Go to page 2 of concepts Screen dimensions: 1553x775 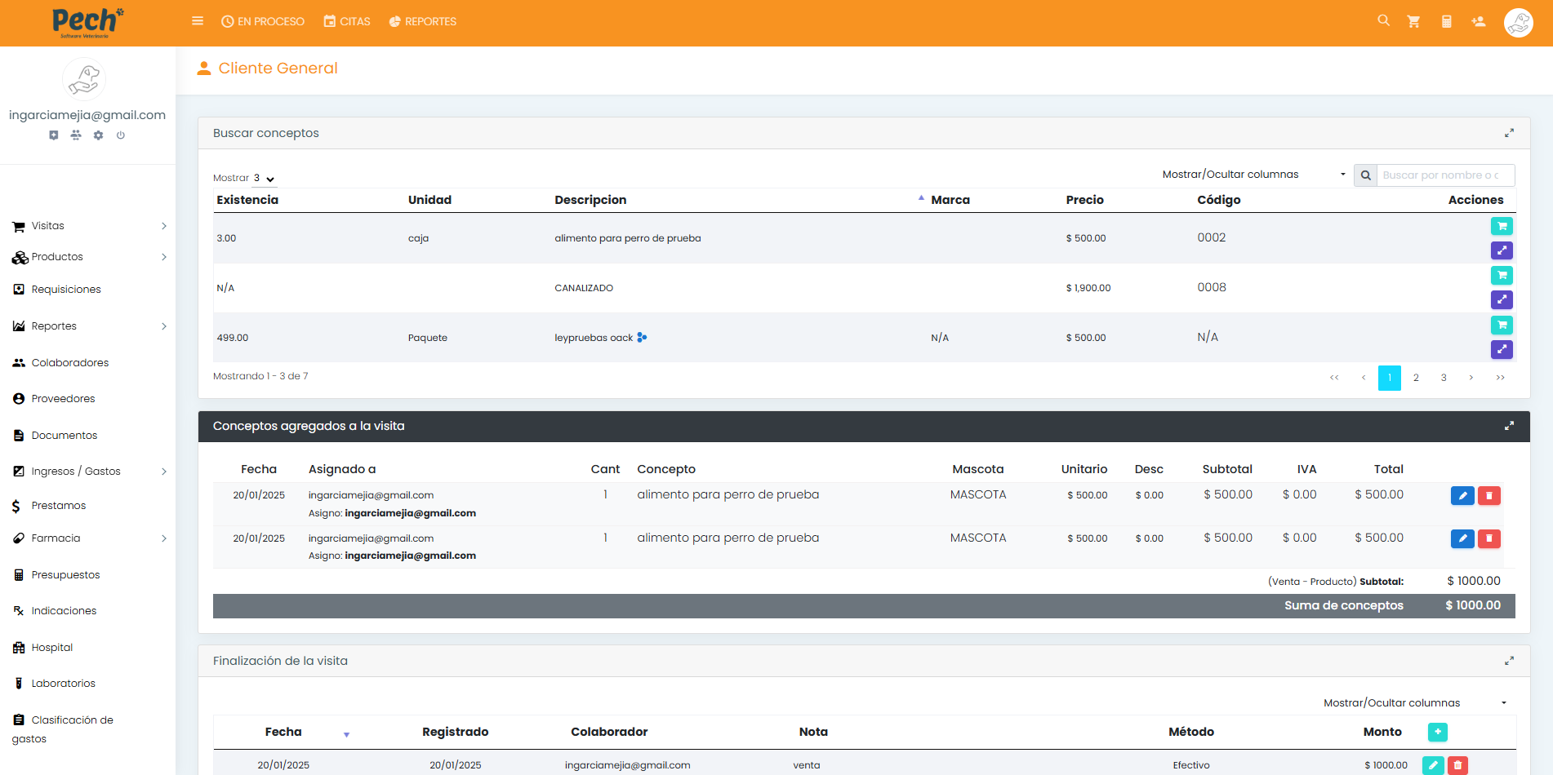pos(1416,378)
